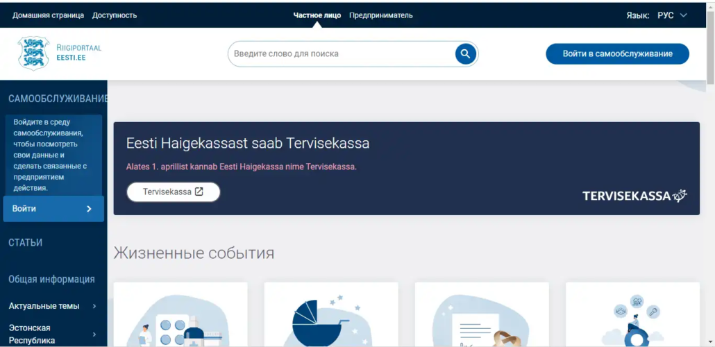
Task: Click the Жизненные события heading
Action: (x=194, y=253)
